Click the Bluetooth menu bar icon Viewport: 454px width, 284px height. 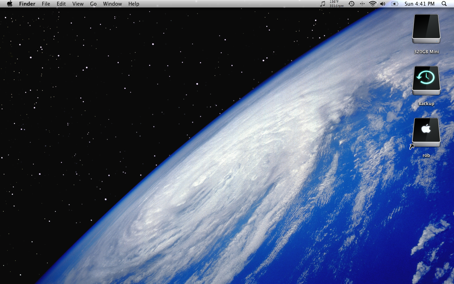pos(362,4)
